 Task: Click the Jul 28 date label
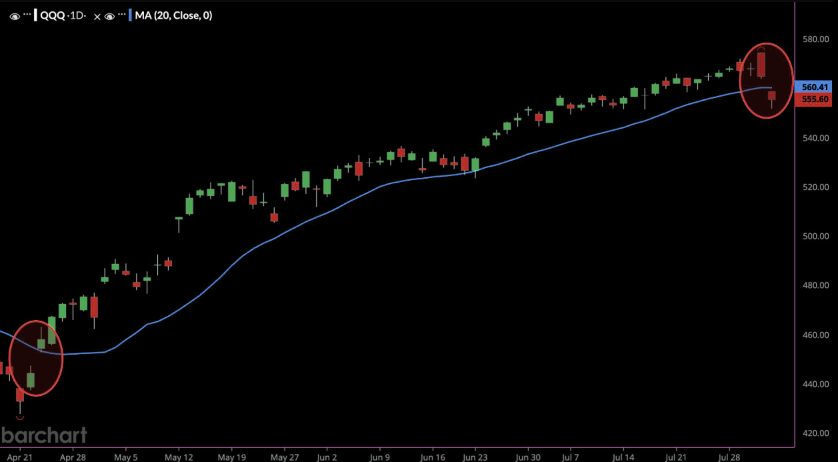[x=729, y=457]
